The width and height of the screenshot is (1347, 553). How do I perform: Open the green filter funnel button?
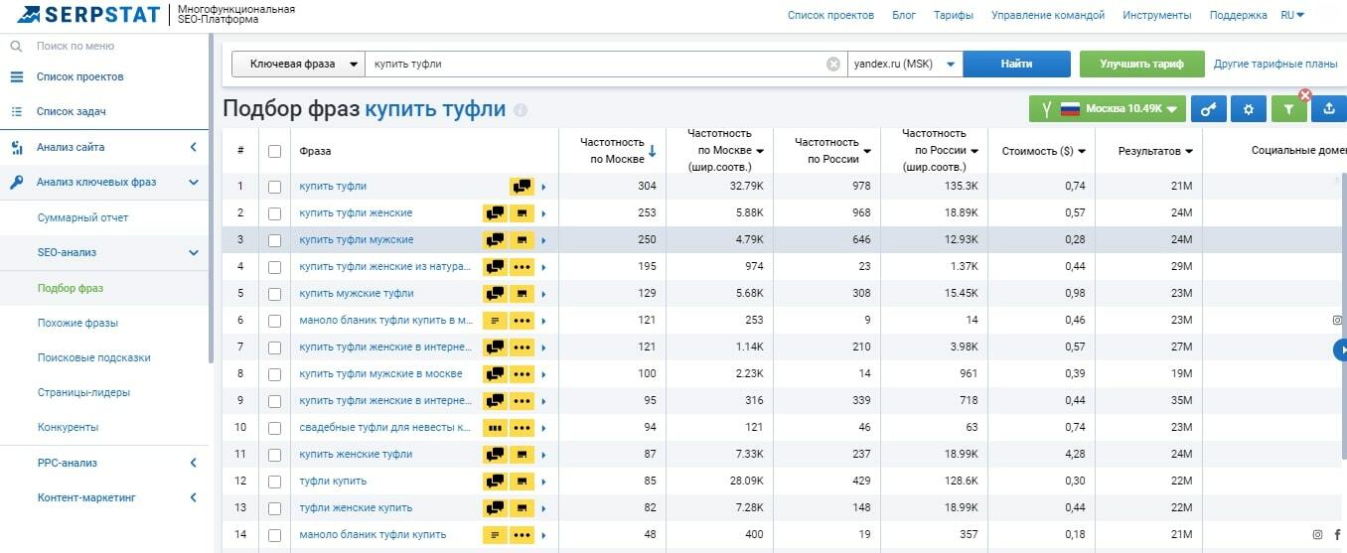[x=1288, y=109]
